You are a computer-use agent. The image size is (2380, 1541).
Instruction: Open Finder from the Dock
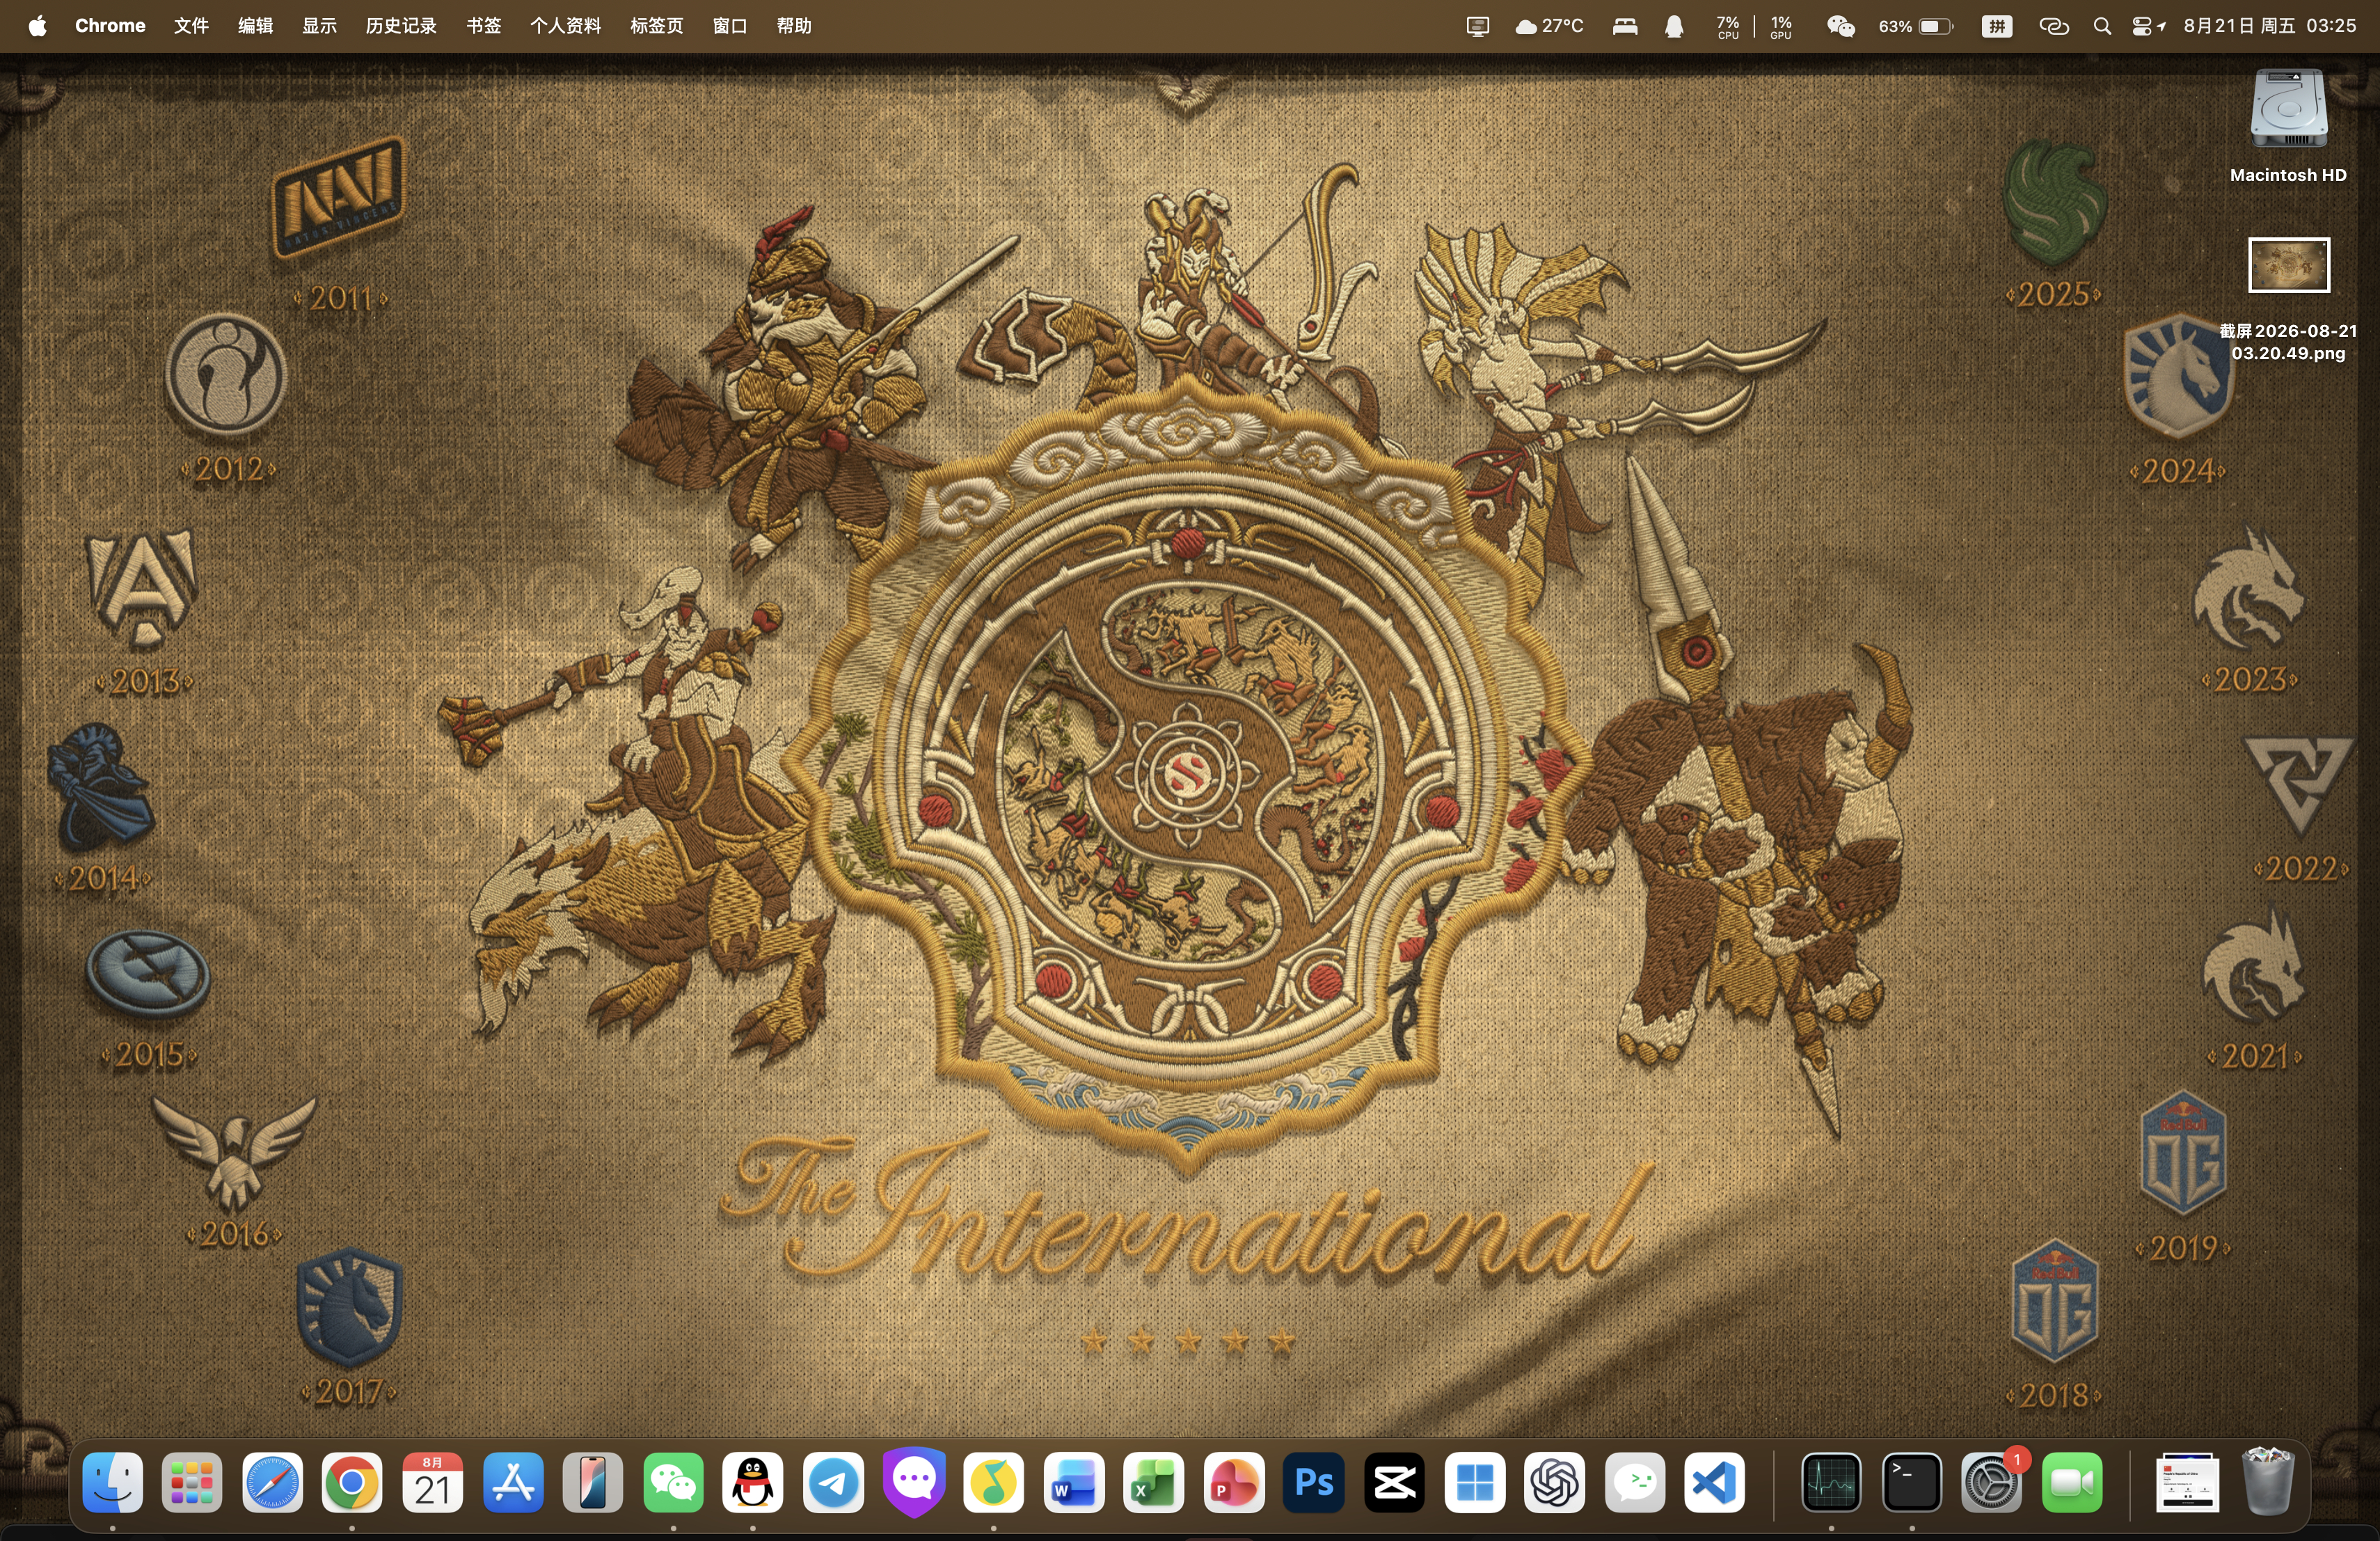pos(112,1482)
